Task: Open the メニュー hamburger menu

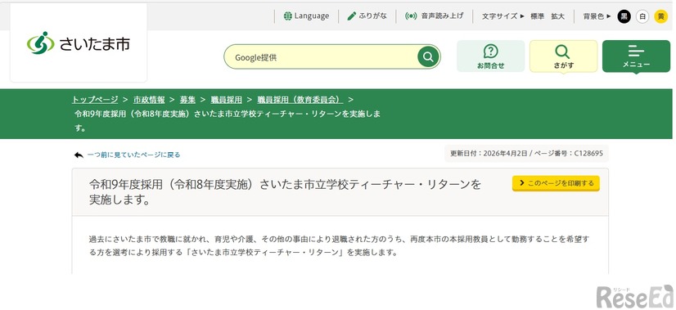Action: click(x=636, y=56)
